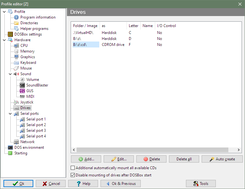This screenshot has width=245, height=189.
Task: Click the purple GUS icon
Action: pyautogui.click(x=22, y=91)
